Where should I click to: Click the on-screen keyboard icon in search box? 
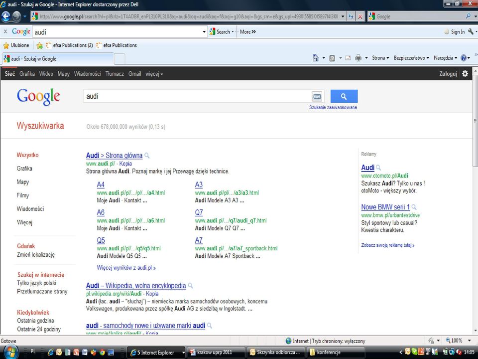[x=317, y=96]
